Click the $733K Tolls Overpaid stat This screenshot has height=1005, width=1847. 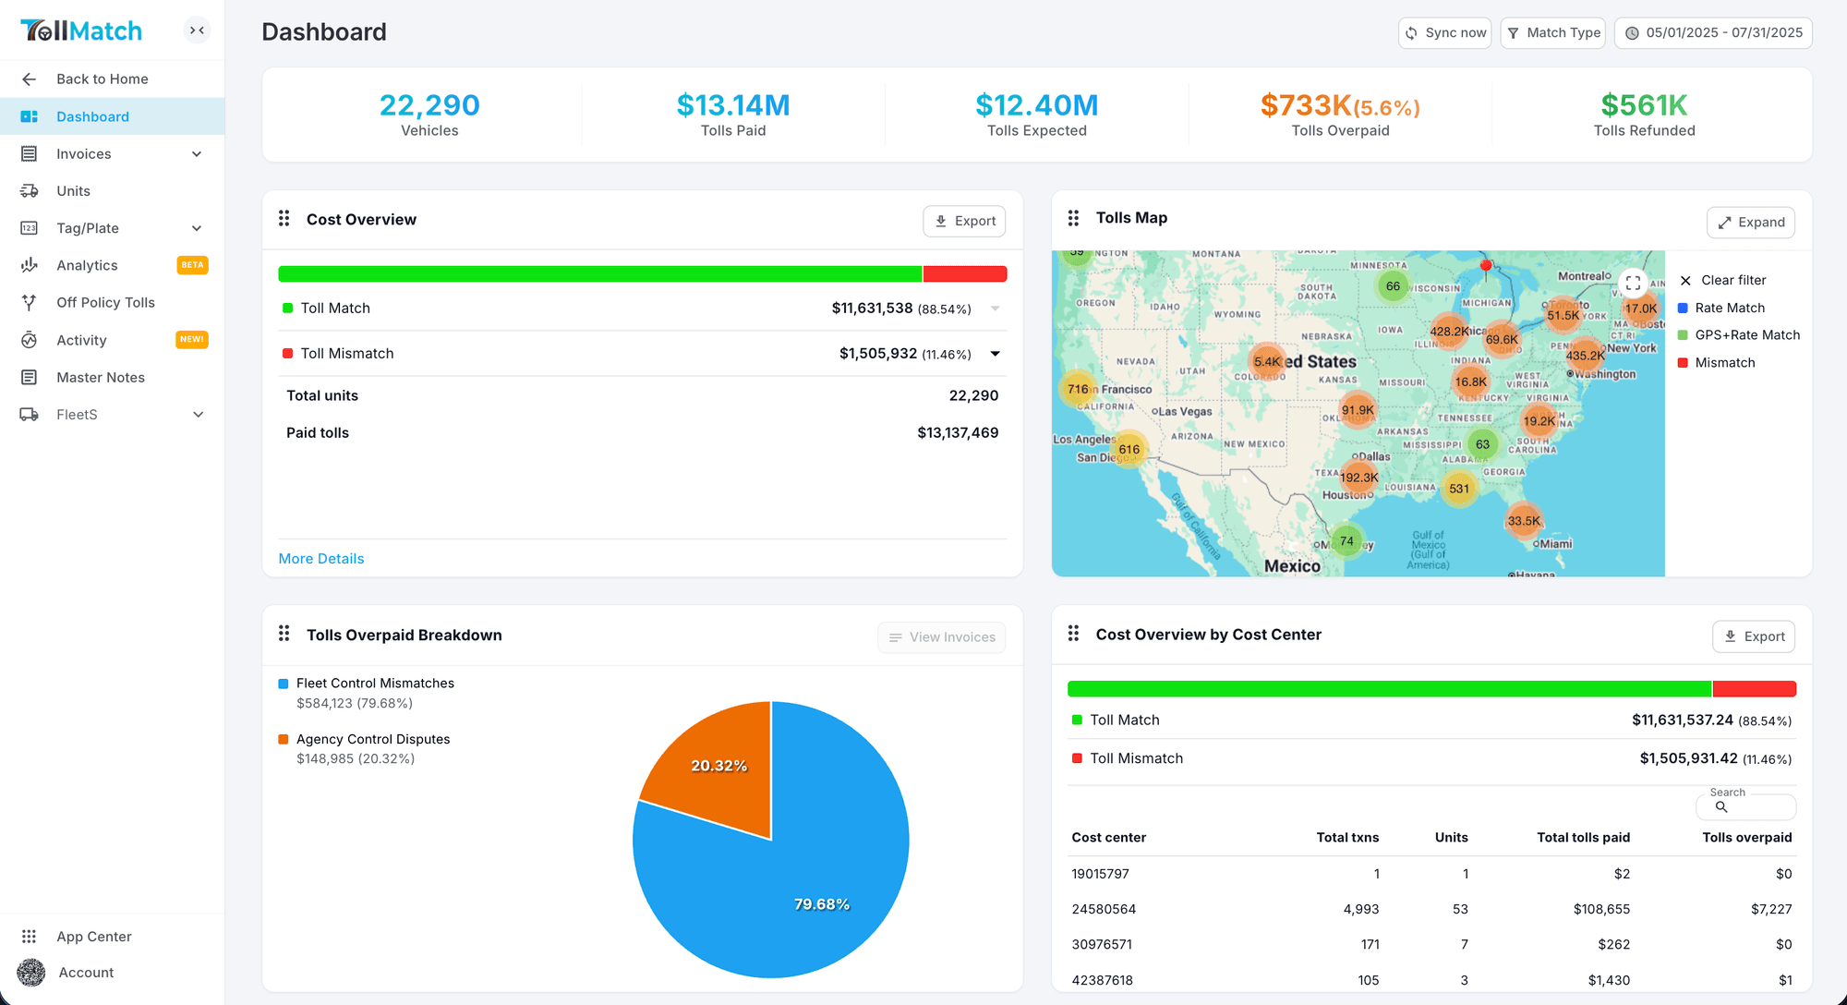point(1340,115)
